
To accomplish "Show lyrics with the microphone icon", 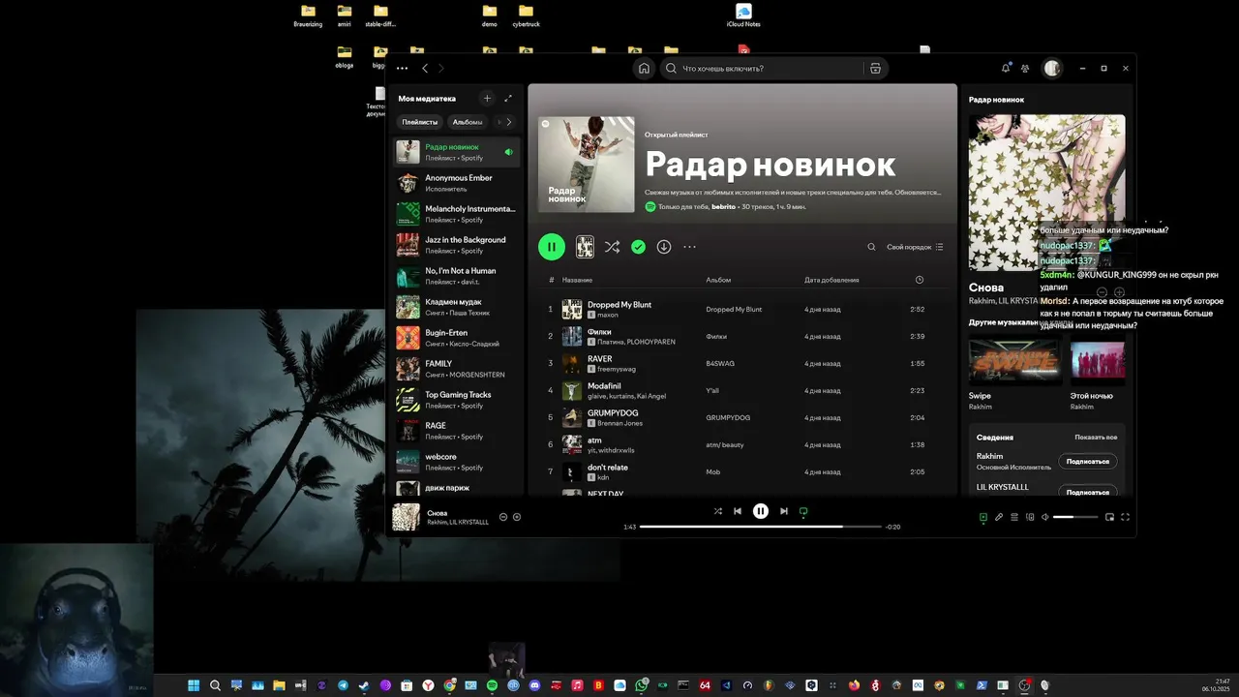I will coord(999,517).
